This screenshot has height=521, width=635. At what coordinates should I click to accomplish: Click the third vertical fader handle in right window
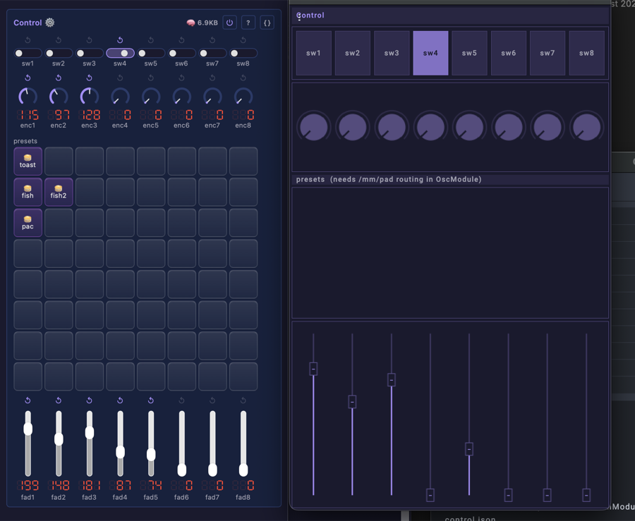(x=391, y=380)
